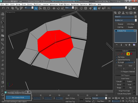This screenshot has height=103, width=138.
Task: Select the Move transform tool
Action: [54, 8]
